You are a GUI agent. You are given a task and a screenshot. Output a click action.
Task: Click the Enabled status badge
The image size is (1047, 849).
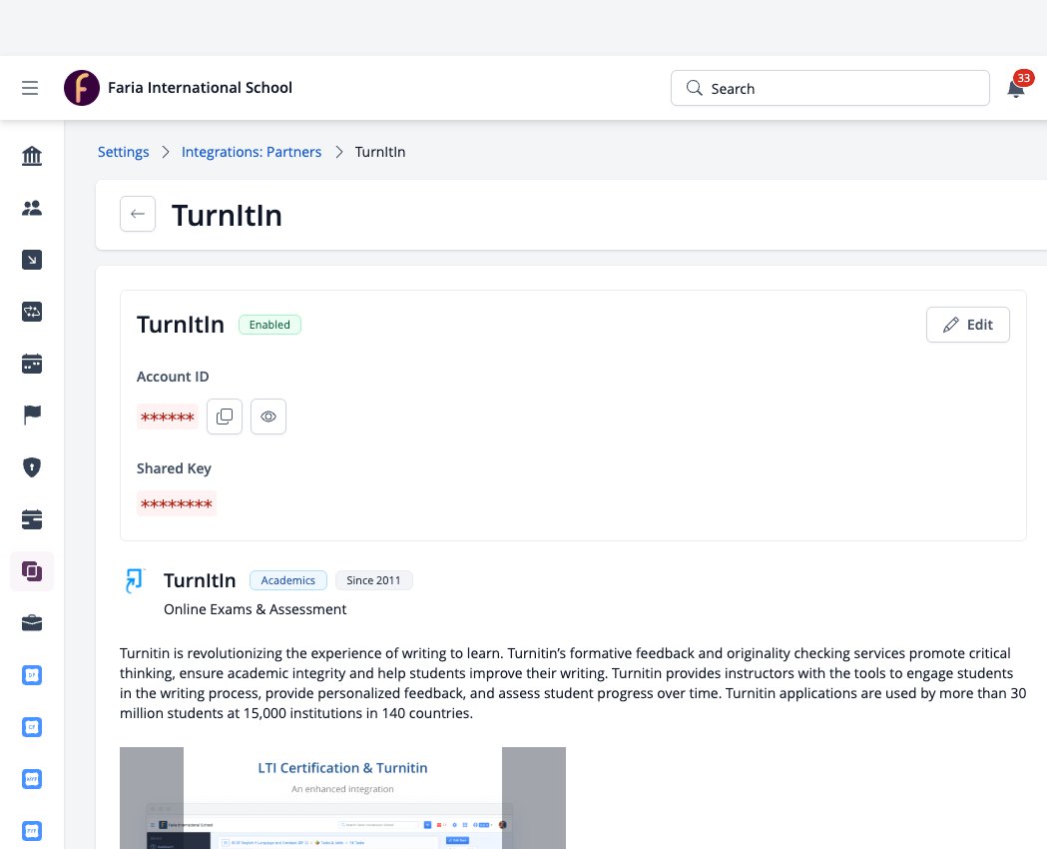pos(269,325)
